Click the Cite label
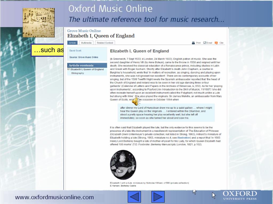 (222, 43)
